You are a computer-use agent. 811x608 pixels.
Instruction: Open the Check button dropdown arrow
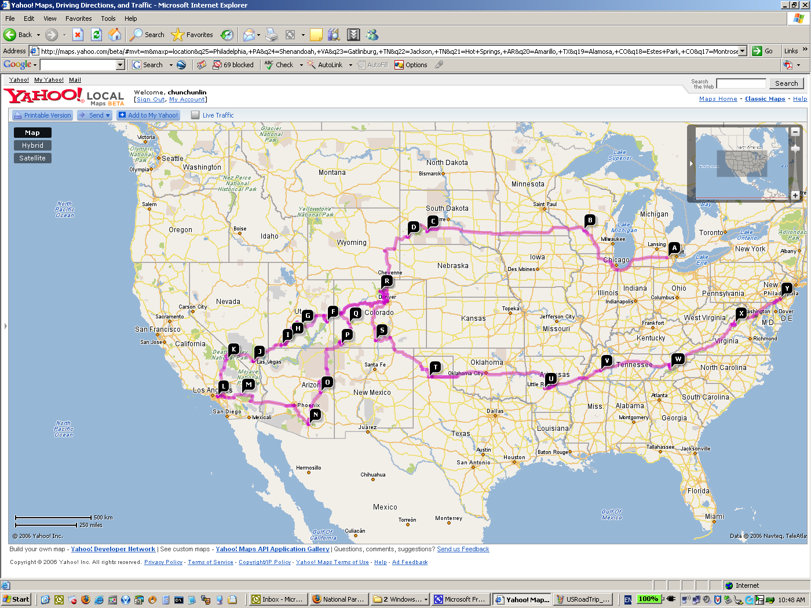pos(301,65)
